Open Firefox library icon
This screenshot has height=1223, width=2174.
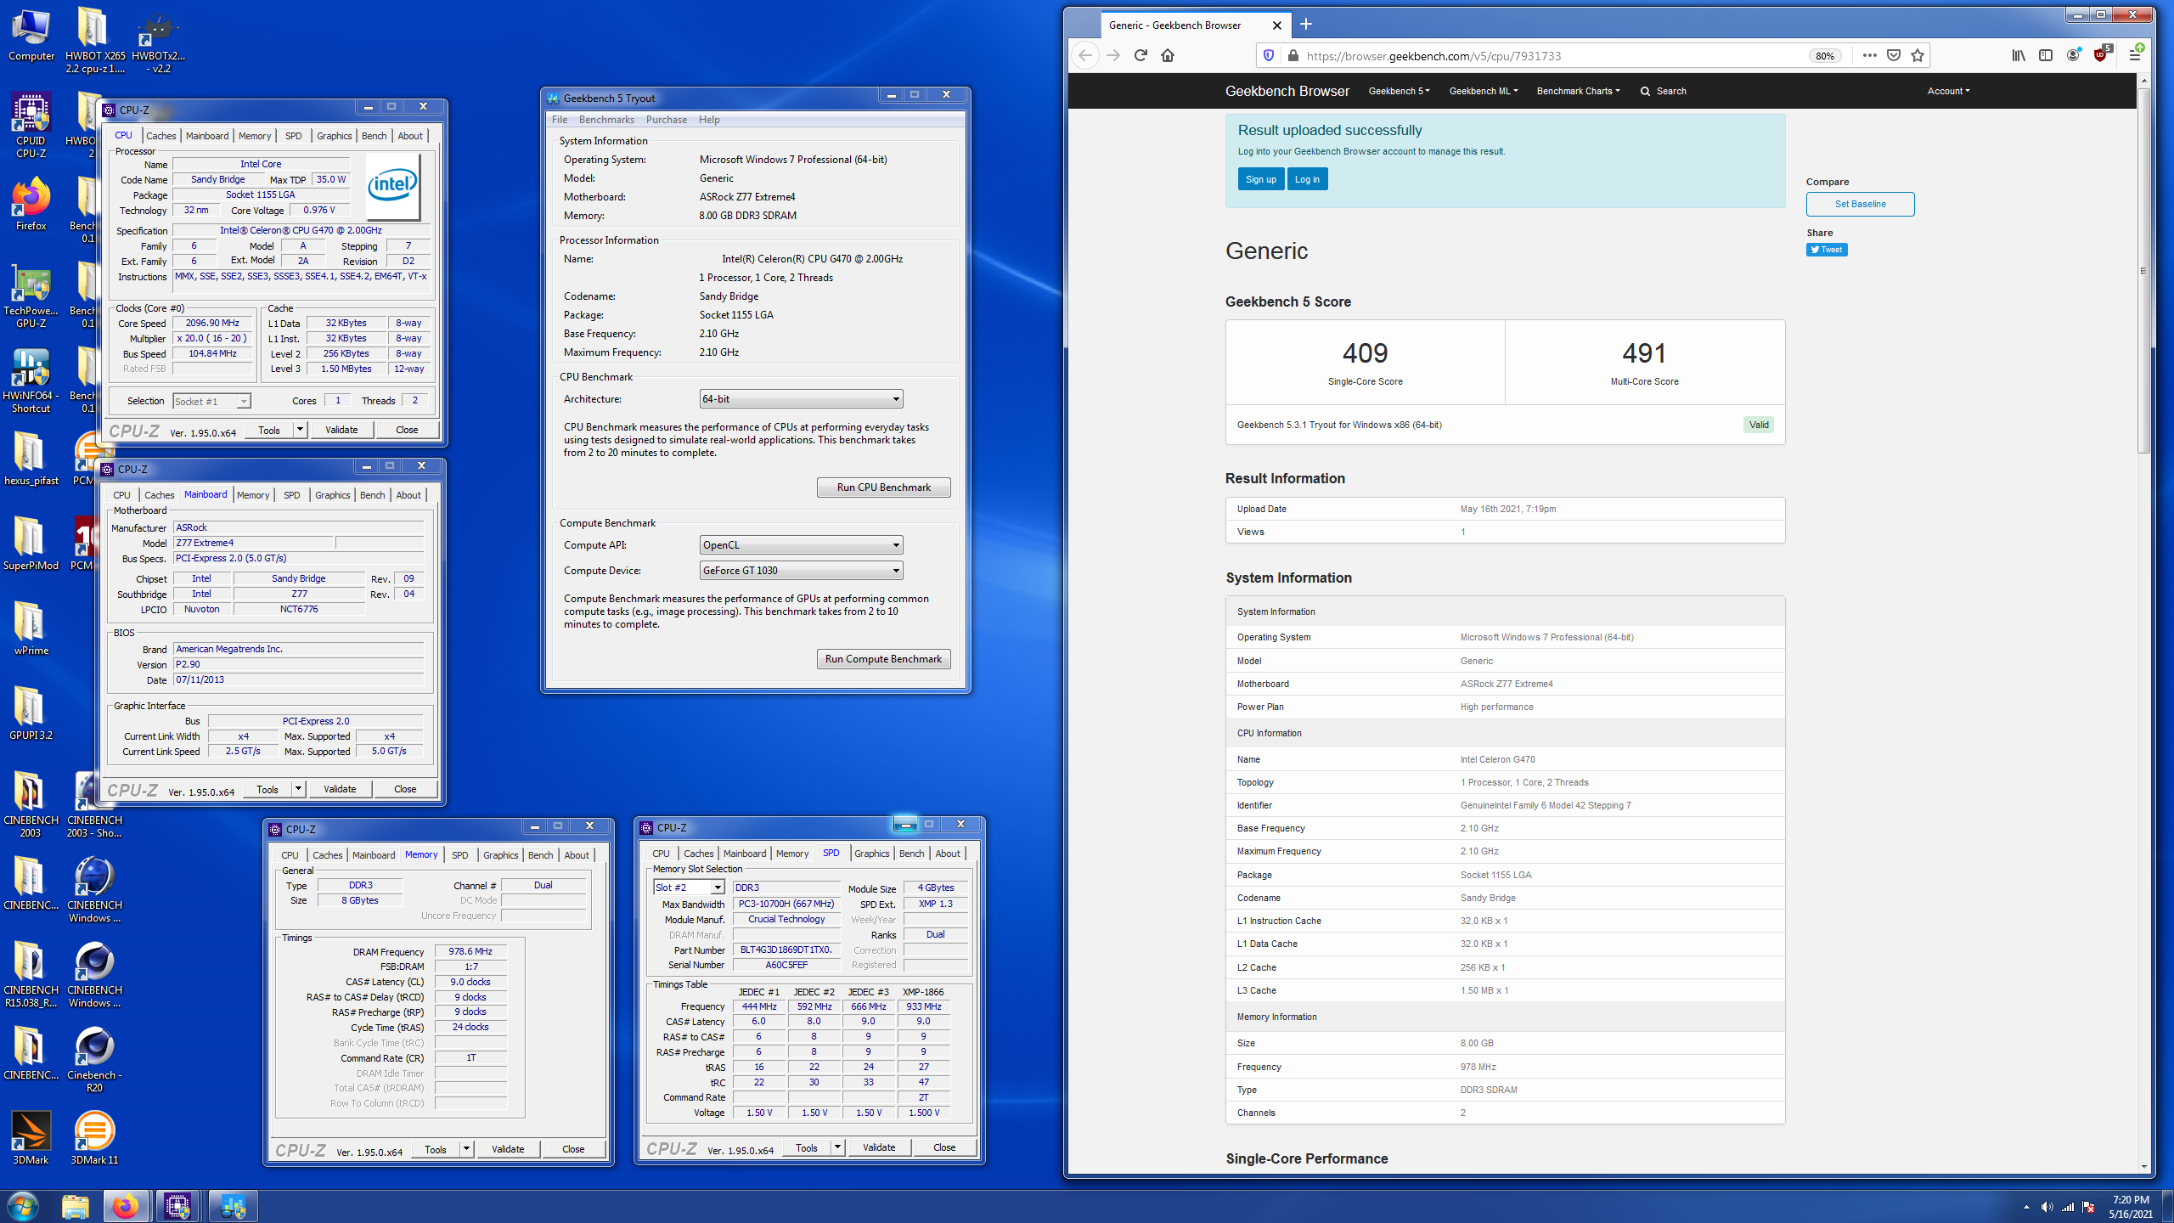[x=2019, y=56]
